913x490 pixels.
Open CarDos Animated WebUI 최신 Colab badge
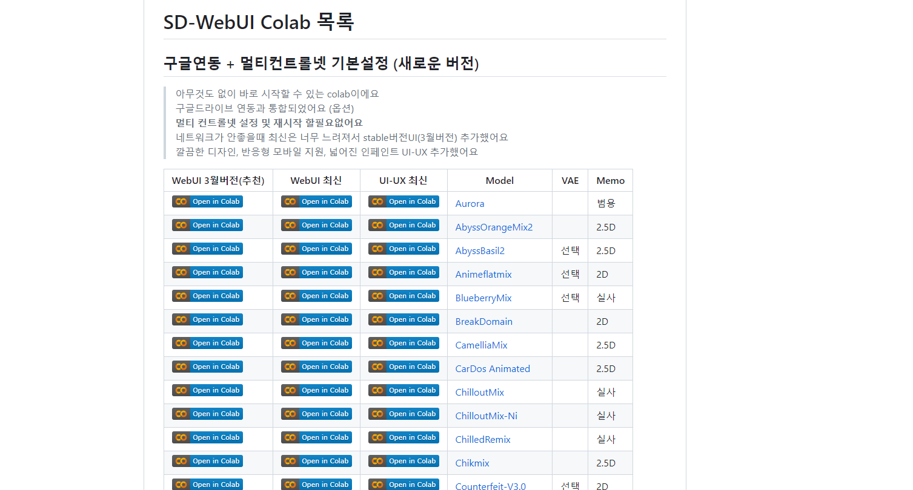(x=316, y=367)
